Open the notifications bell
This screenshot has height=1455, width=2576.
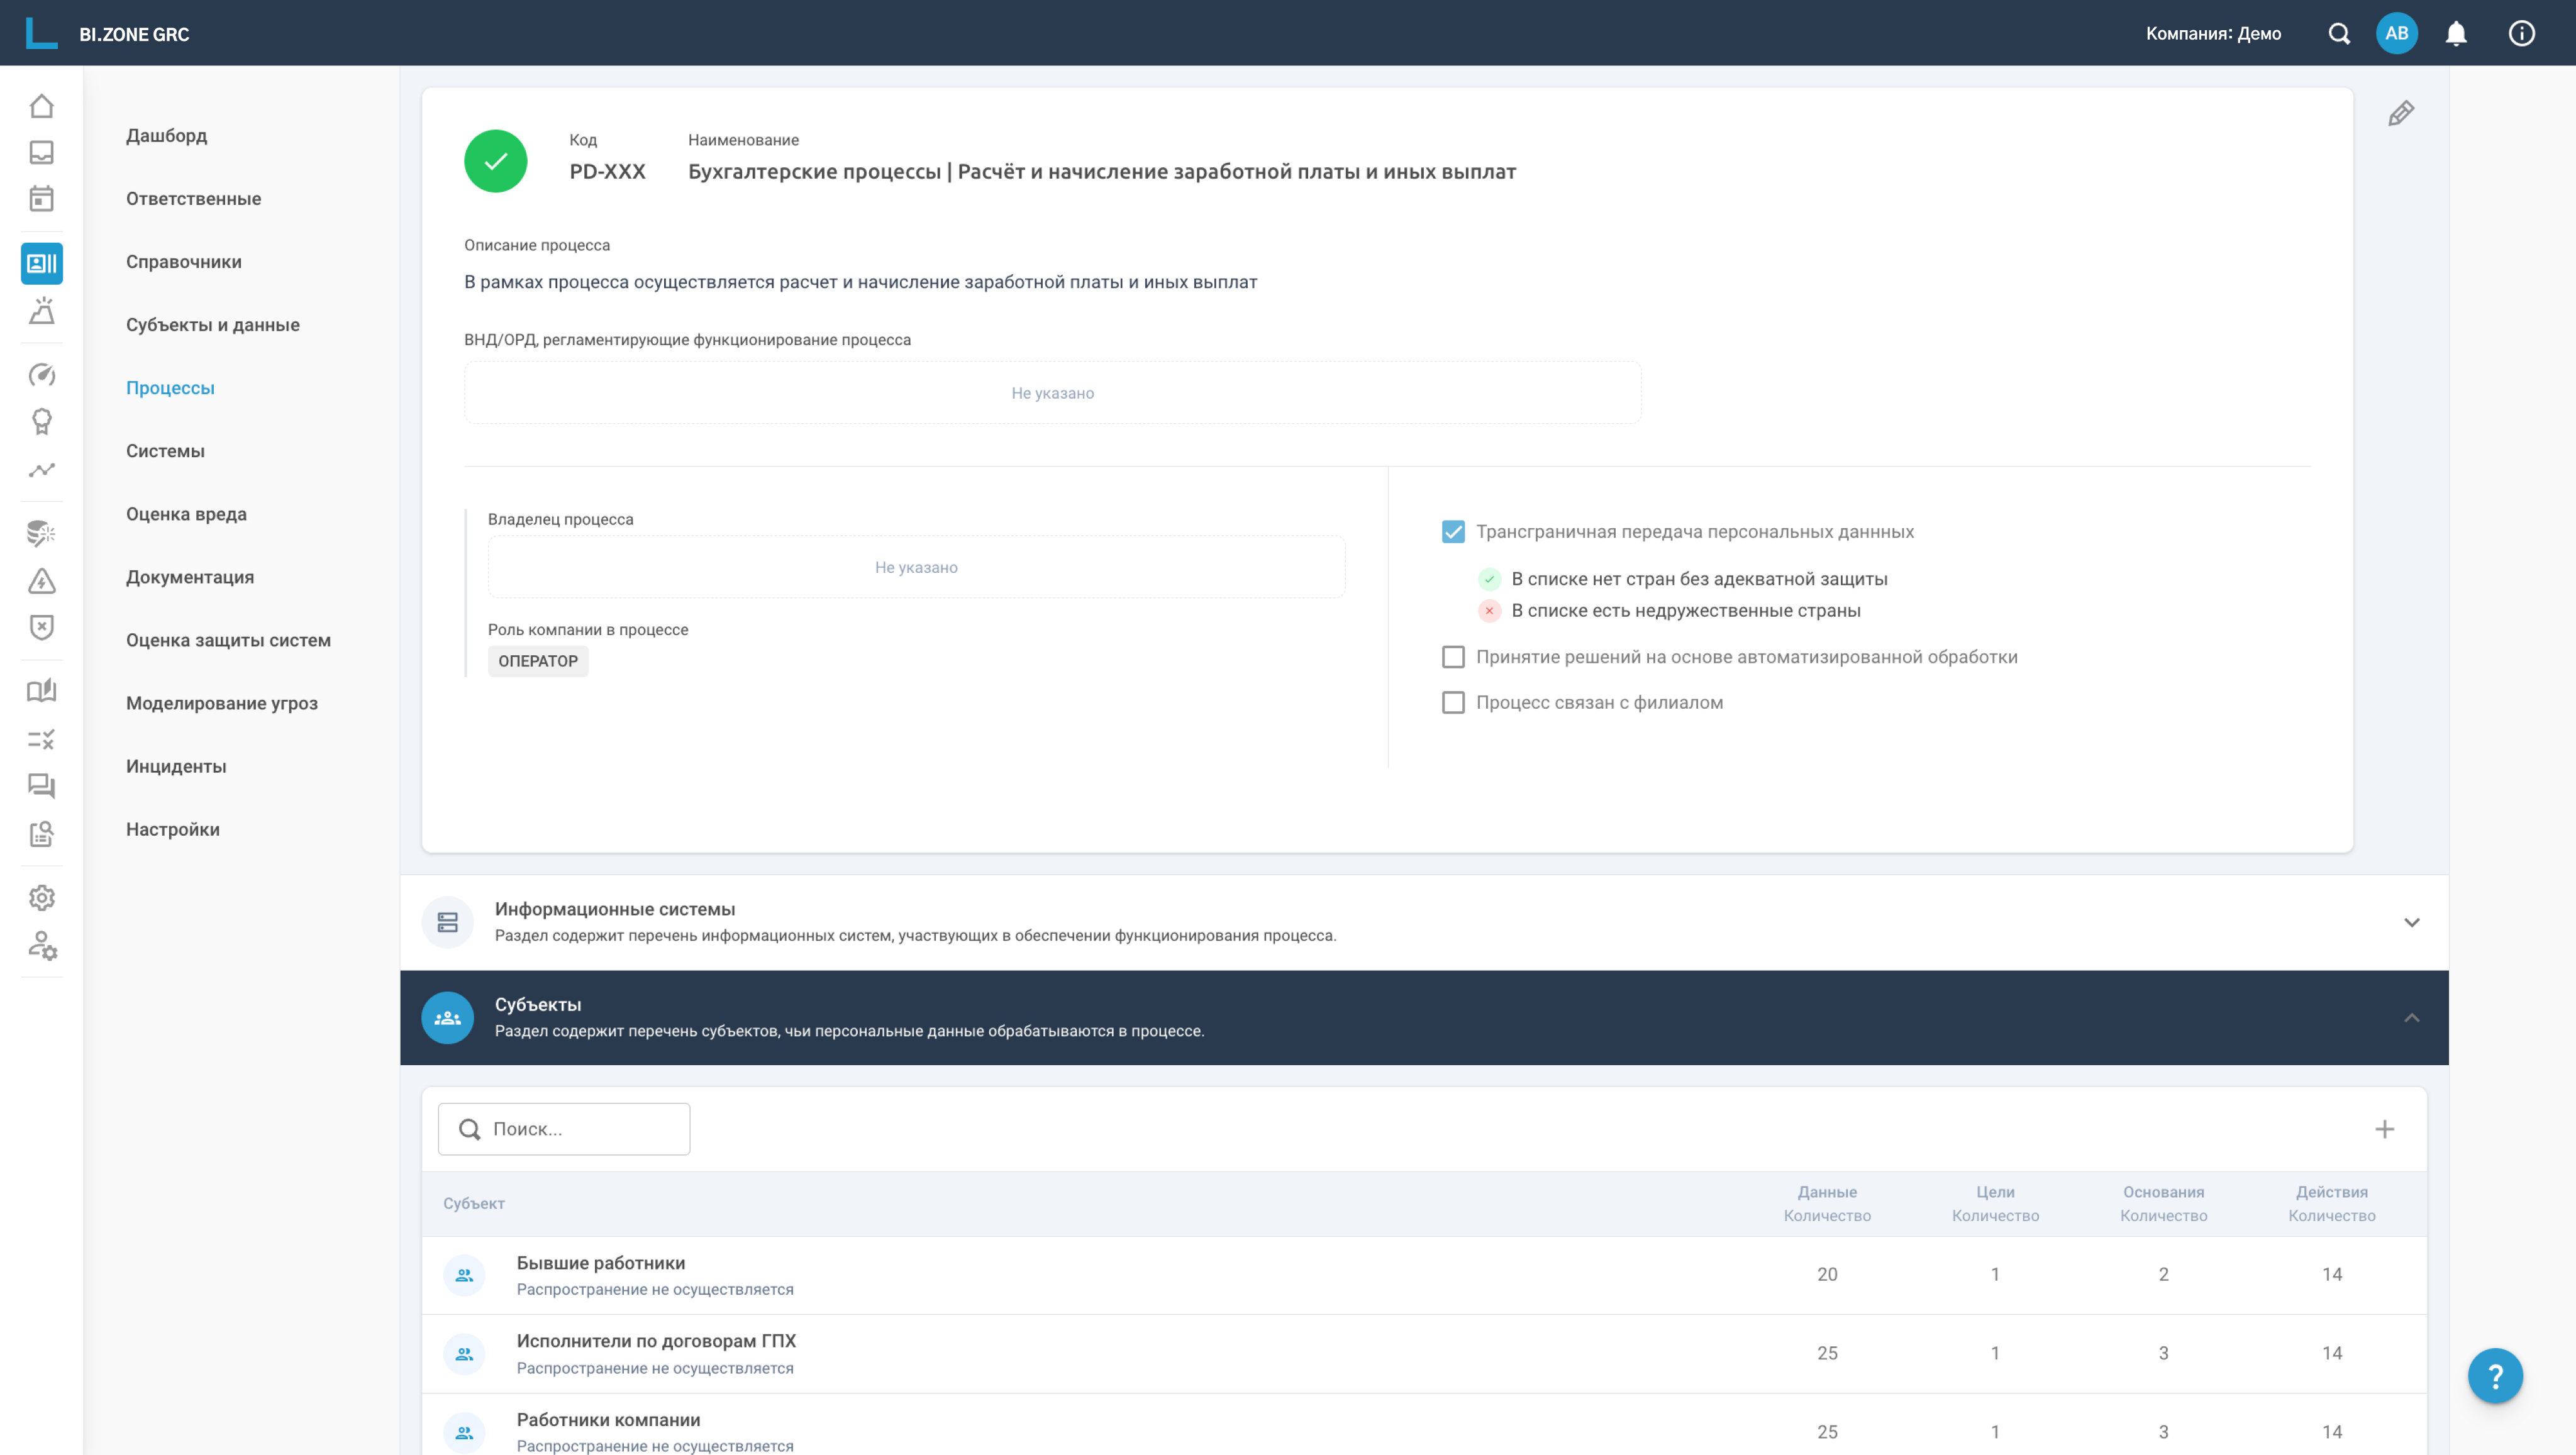[x=2455, y=34]
